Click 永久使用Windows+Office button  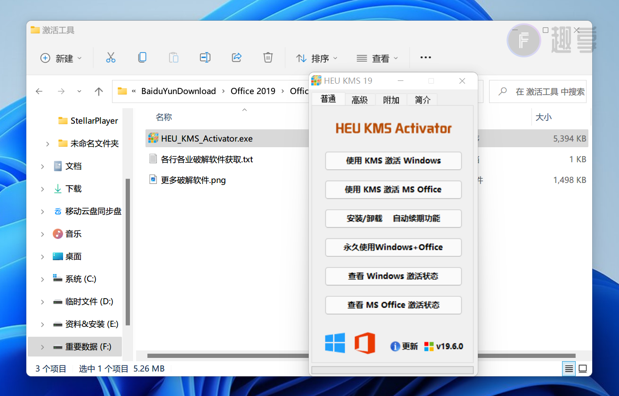click(393, 247)
